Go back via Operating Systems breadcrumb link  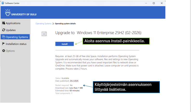43,24
